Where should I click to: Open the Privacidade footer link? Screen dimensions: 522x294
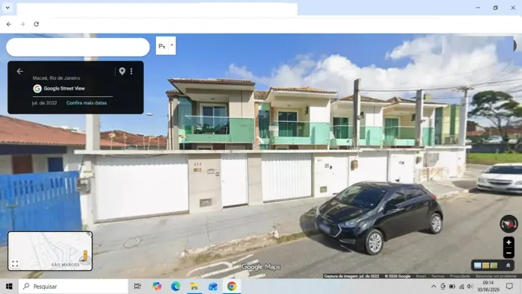click(x=460, y=276)
